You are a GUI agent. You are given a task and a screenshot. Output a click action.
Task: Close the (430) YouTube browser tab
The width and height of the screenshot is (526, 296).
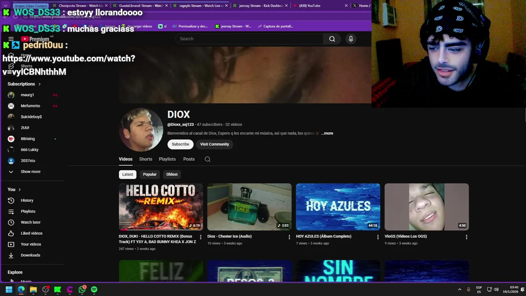click(x=346, y=6)
